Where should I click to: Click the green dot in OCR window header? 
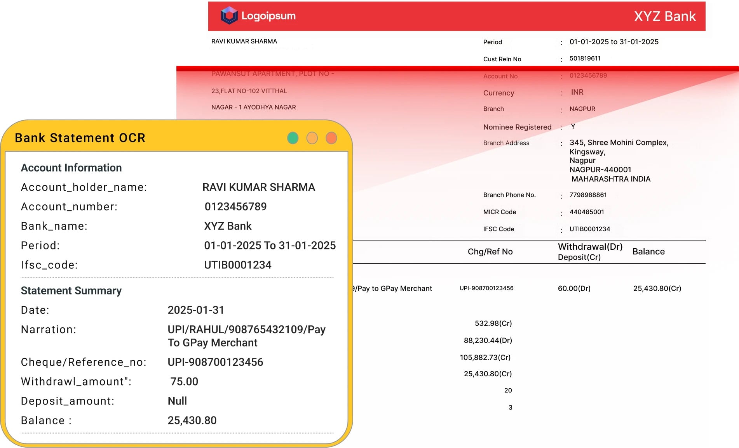coord(293,138)
